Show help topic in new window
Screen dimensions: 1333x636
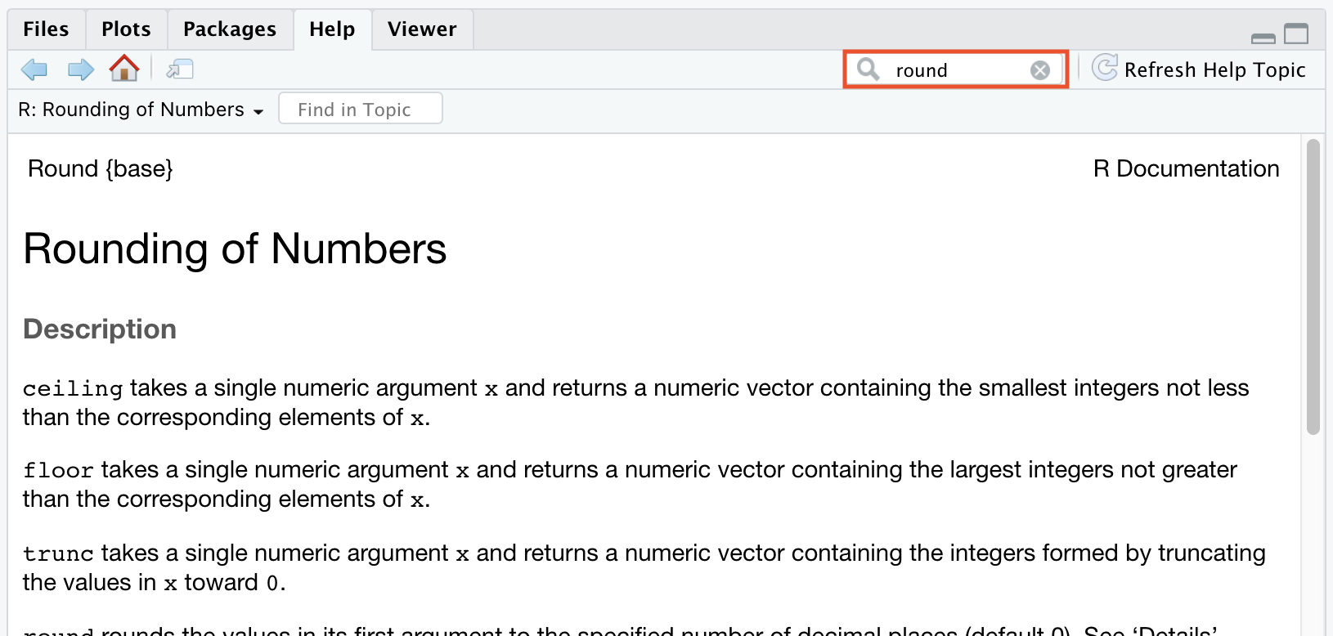pos(180,69)
